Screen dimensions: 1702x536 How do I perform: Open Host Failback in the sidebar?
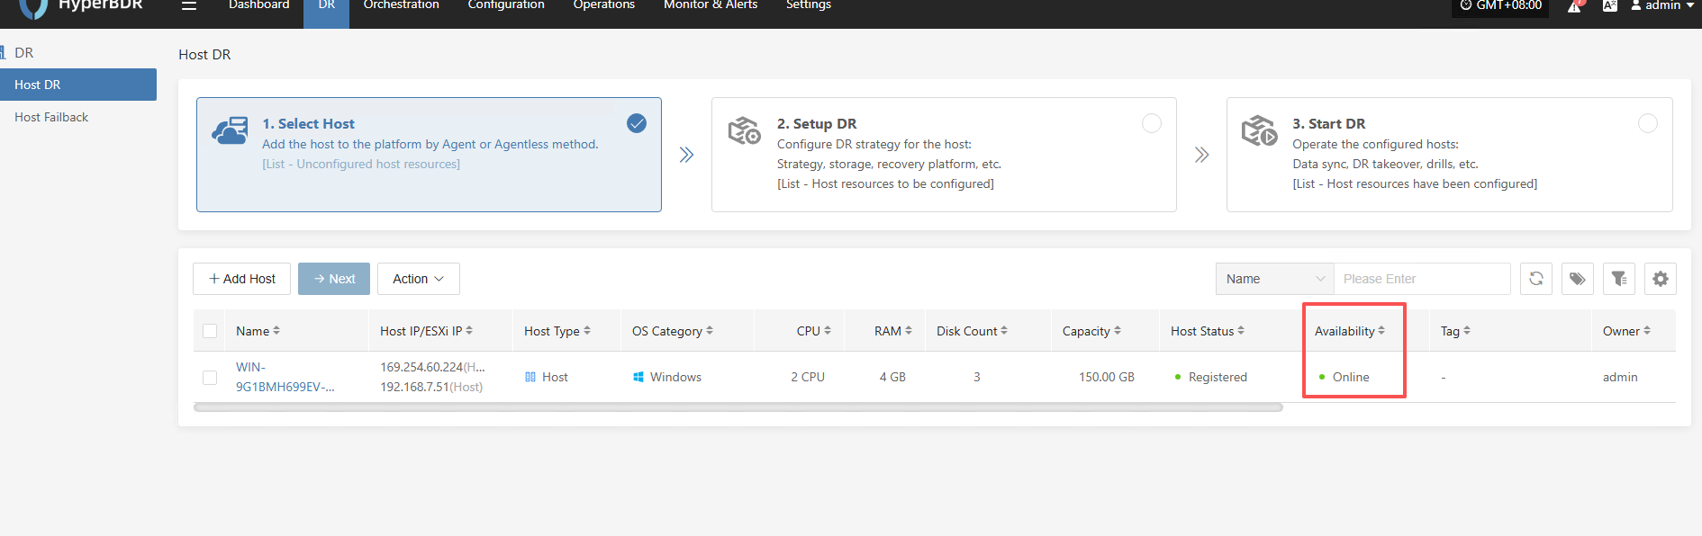[51, 117]
